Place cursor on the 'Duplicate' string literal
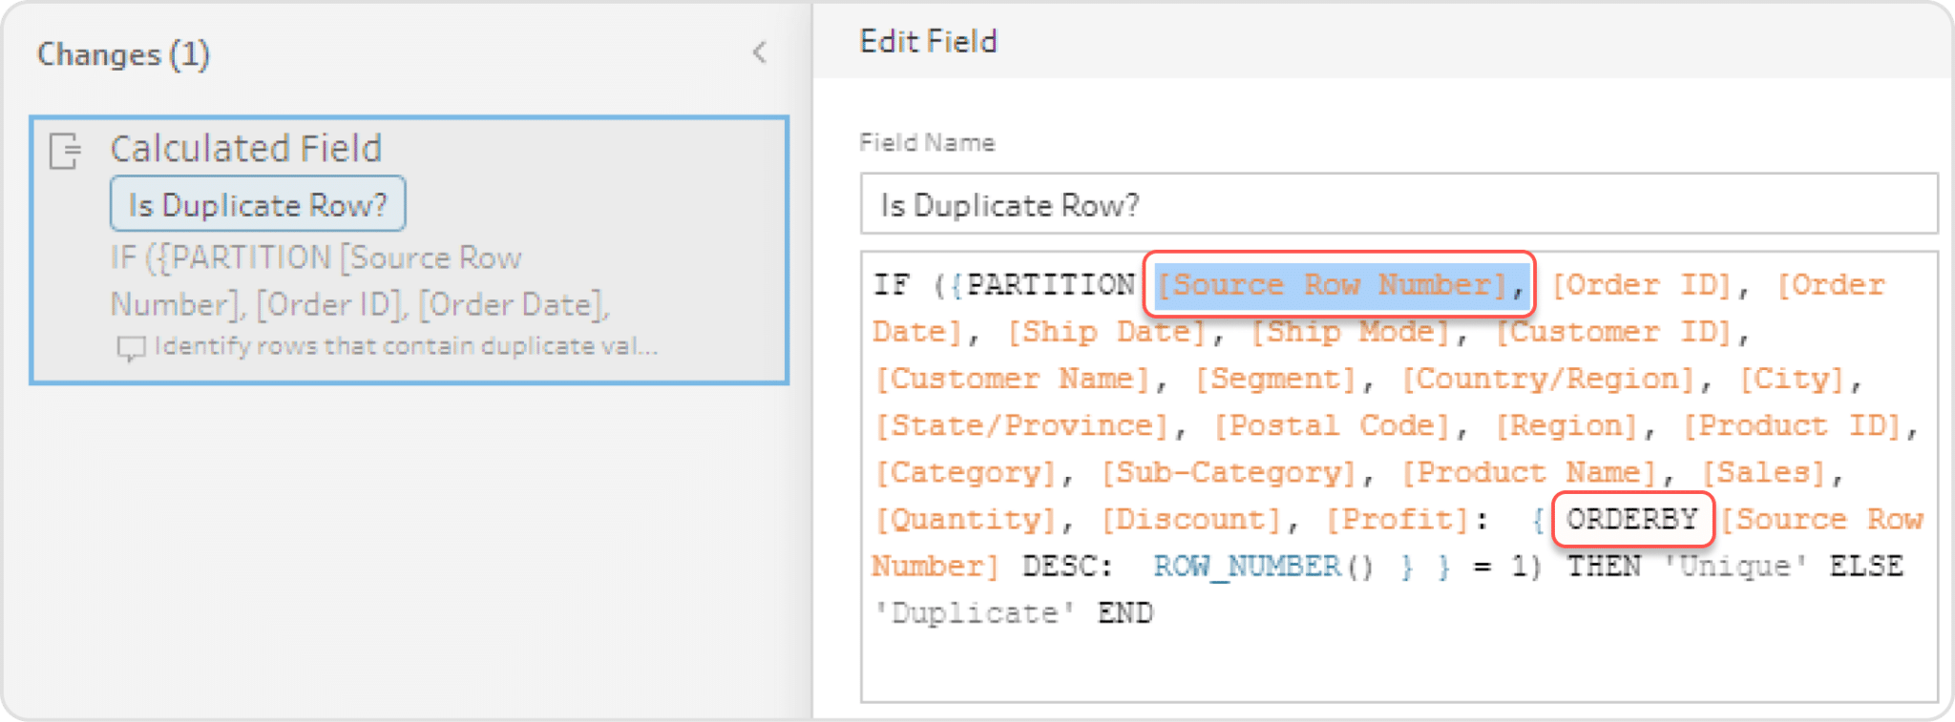The width and height of the screenshot is (1955, 722). 974,613
